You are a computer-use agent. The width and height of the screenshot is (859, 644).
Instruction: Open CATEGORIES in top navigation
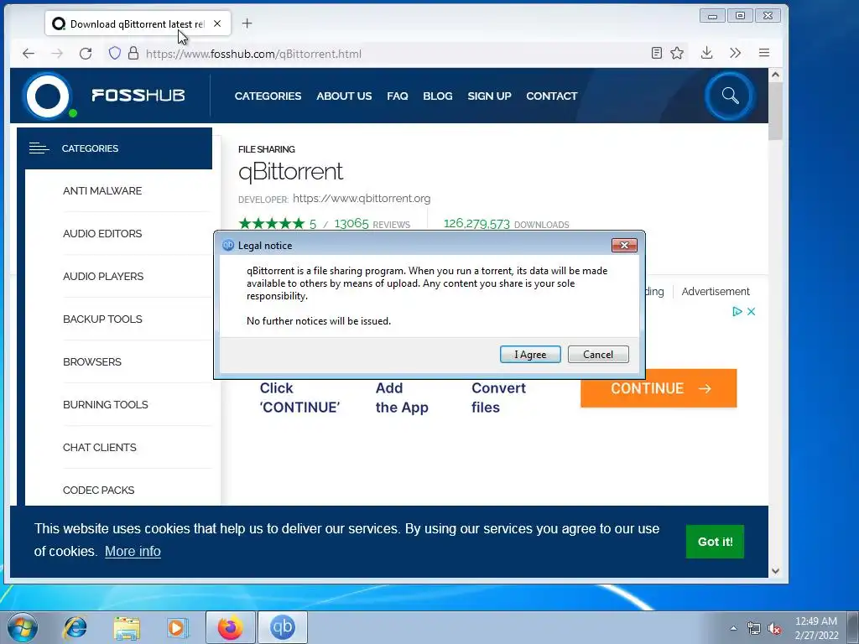tap(268, 96)
